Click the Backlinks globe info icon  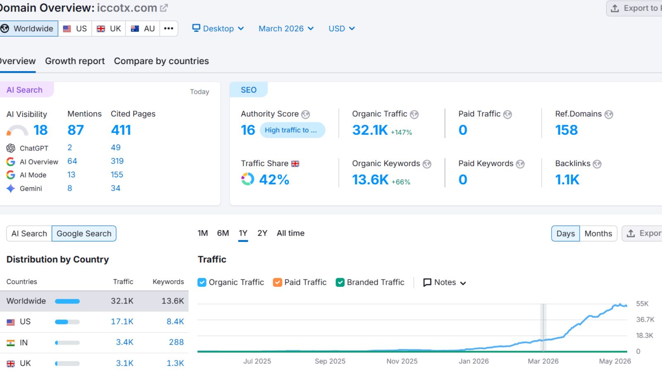[597, 164]
